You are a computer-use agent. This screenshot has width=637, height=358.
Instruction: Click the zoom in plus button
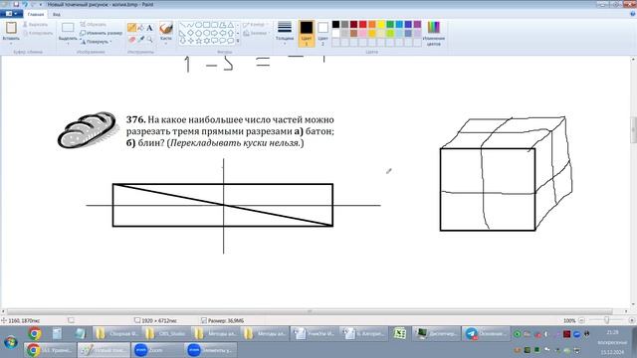632,320
